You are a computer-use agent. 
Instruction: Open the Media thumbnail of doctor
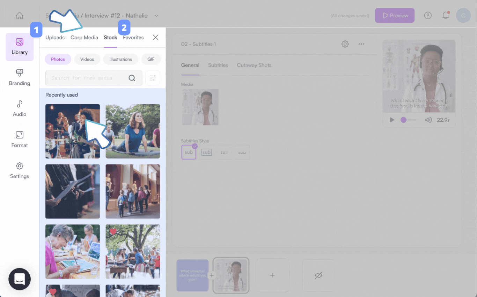200,107
